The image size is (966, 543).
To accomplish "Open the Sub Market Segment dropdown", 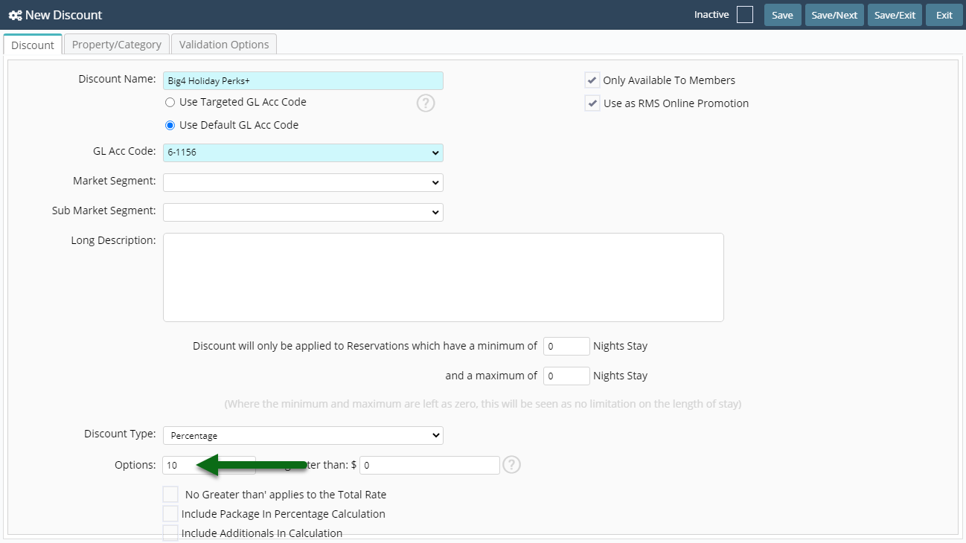I will click(303, 212).
